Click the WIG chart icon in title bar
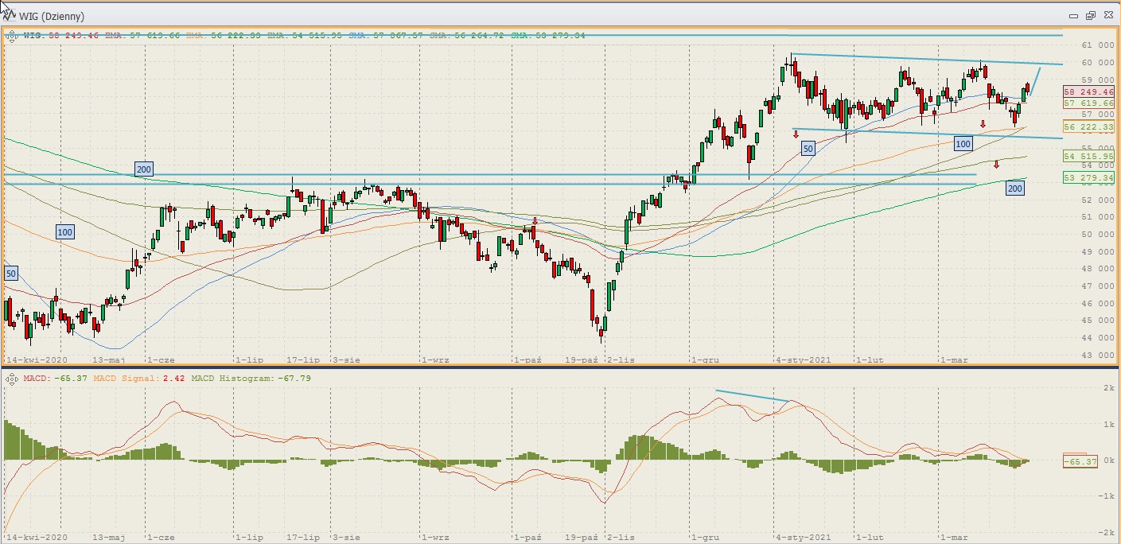The image size is (1121, 544). point(10,16)
